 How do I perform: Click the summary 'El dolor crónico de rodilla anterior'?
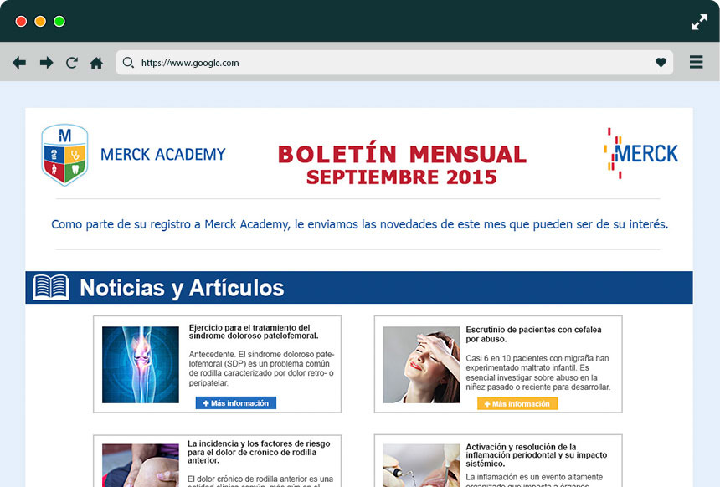click(260, 481)
